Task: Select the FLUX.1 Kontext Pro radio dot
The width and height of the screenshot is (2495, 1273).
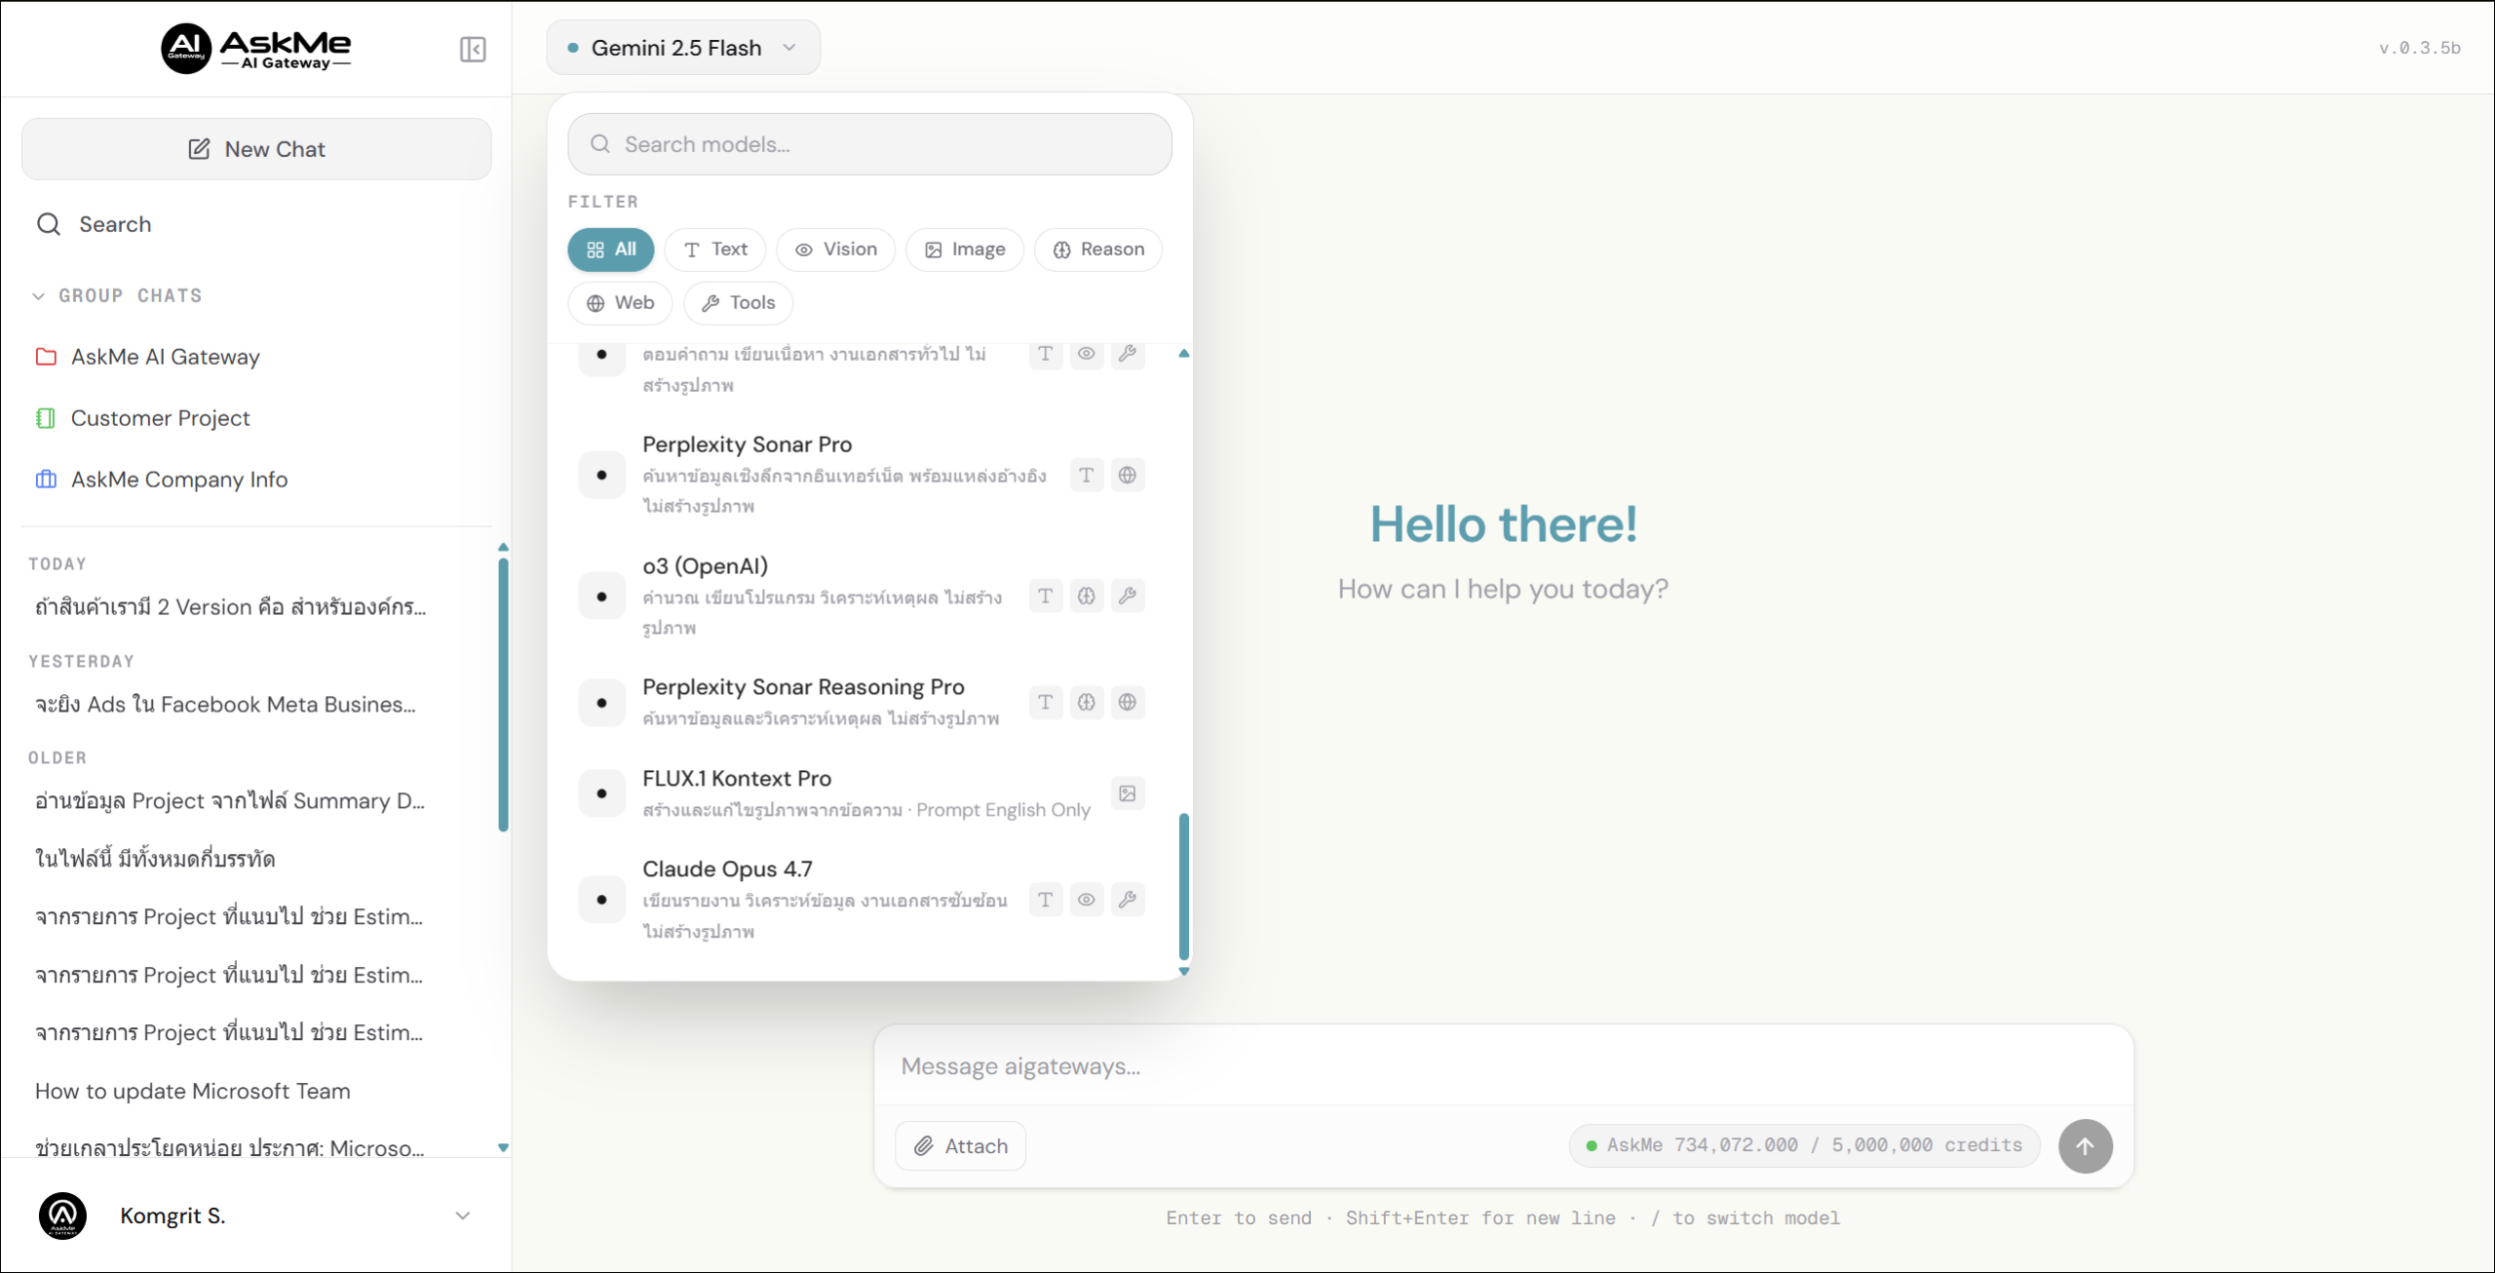Action: [601, 793]
